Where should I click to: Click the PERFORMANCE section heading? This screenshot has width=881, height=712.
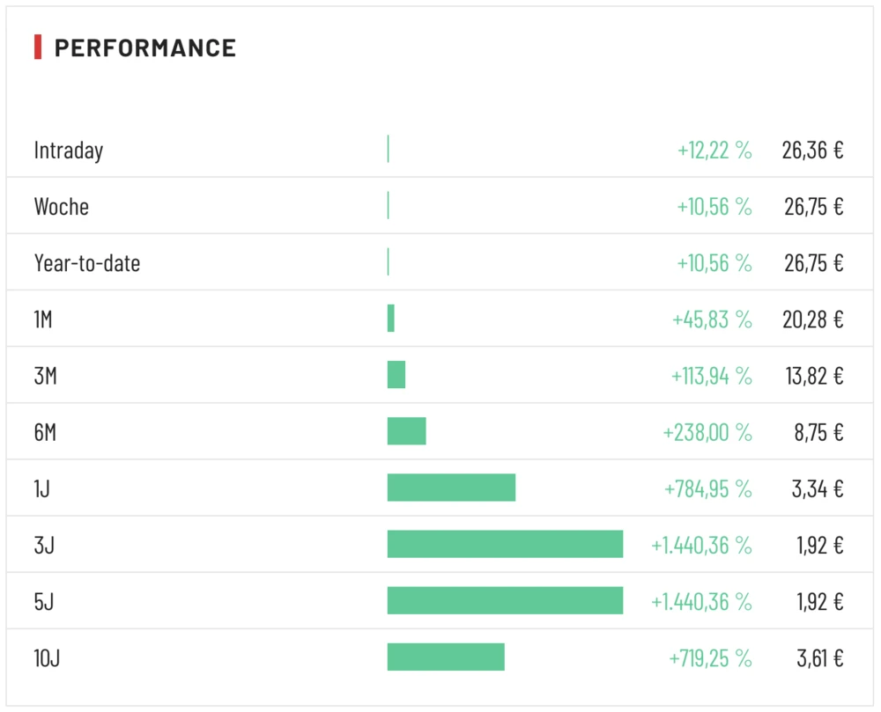pyautogui.click(x=145, y=48)
